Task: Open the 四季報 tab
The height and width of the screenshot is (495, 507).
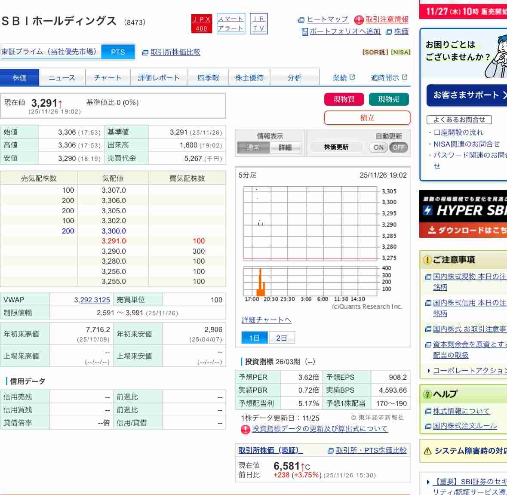Action: [x=208, y=77]
